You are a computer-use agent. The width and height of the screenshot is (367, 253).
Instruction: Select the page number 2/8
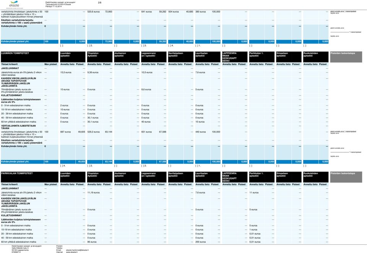(100, 3)
